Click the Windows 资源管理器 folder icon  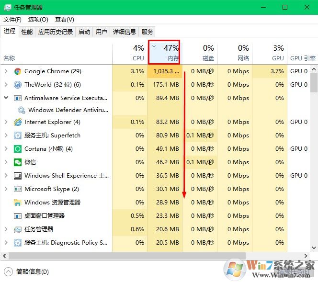point(18,203)
